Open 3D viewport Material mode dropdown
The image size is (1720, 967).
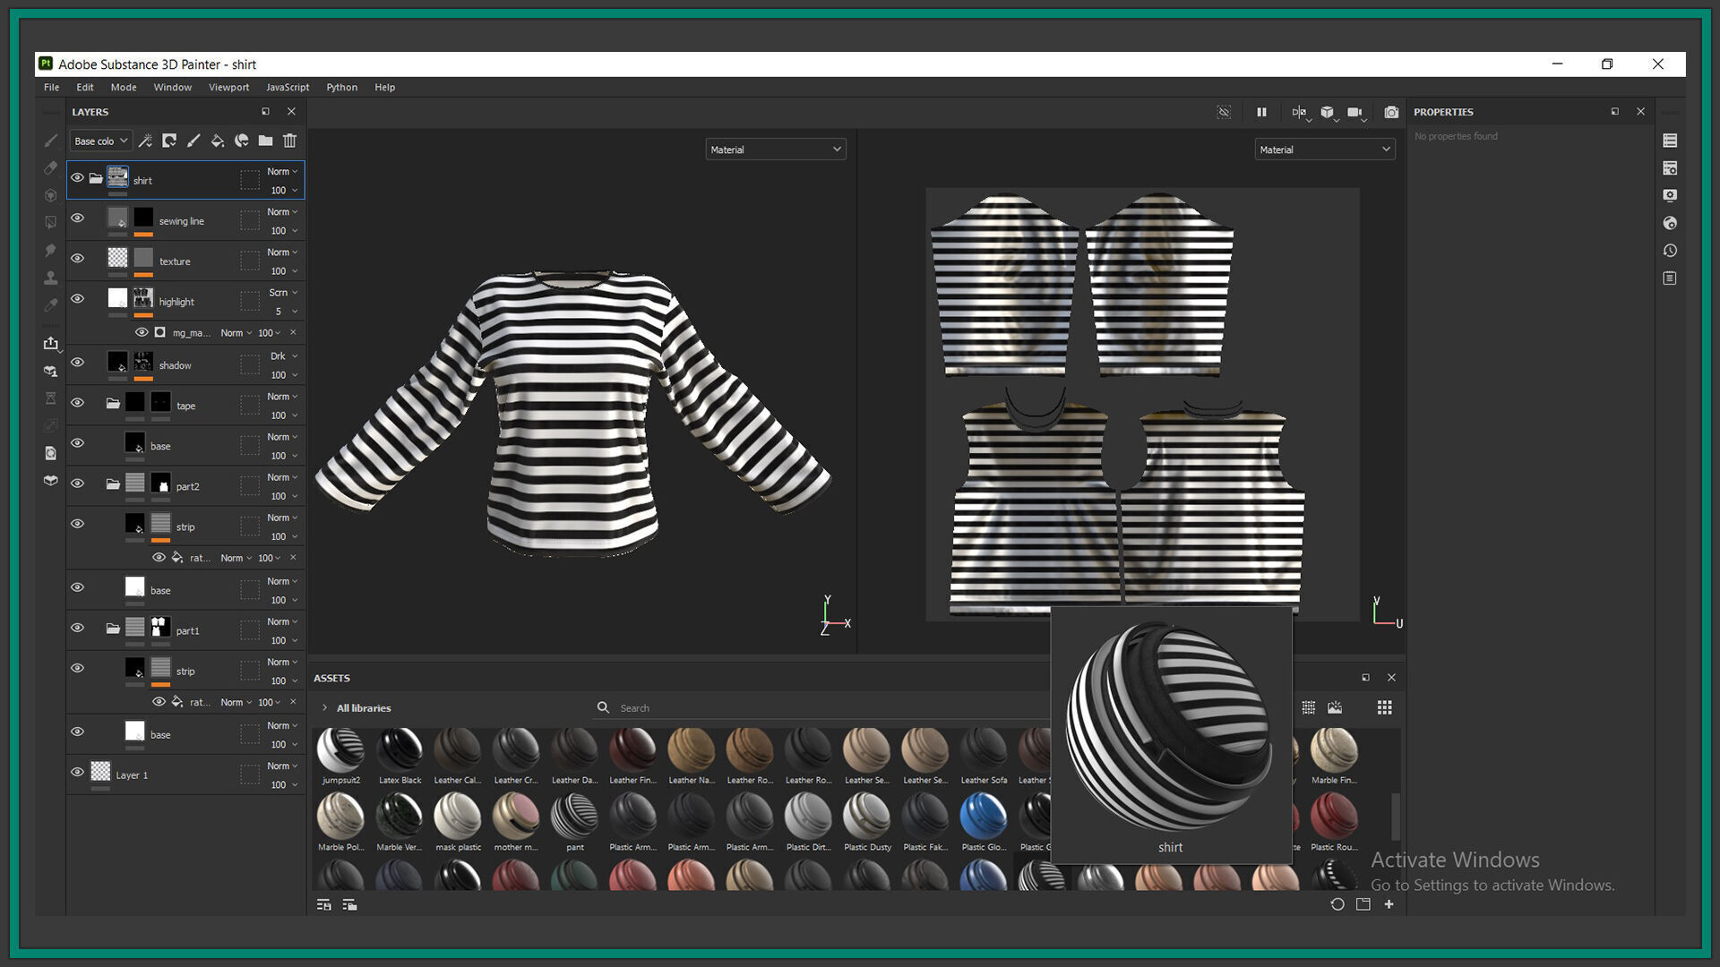[775, 150]
